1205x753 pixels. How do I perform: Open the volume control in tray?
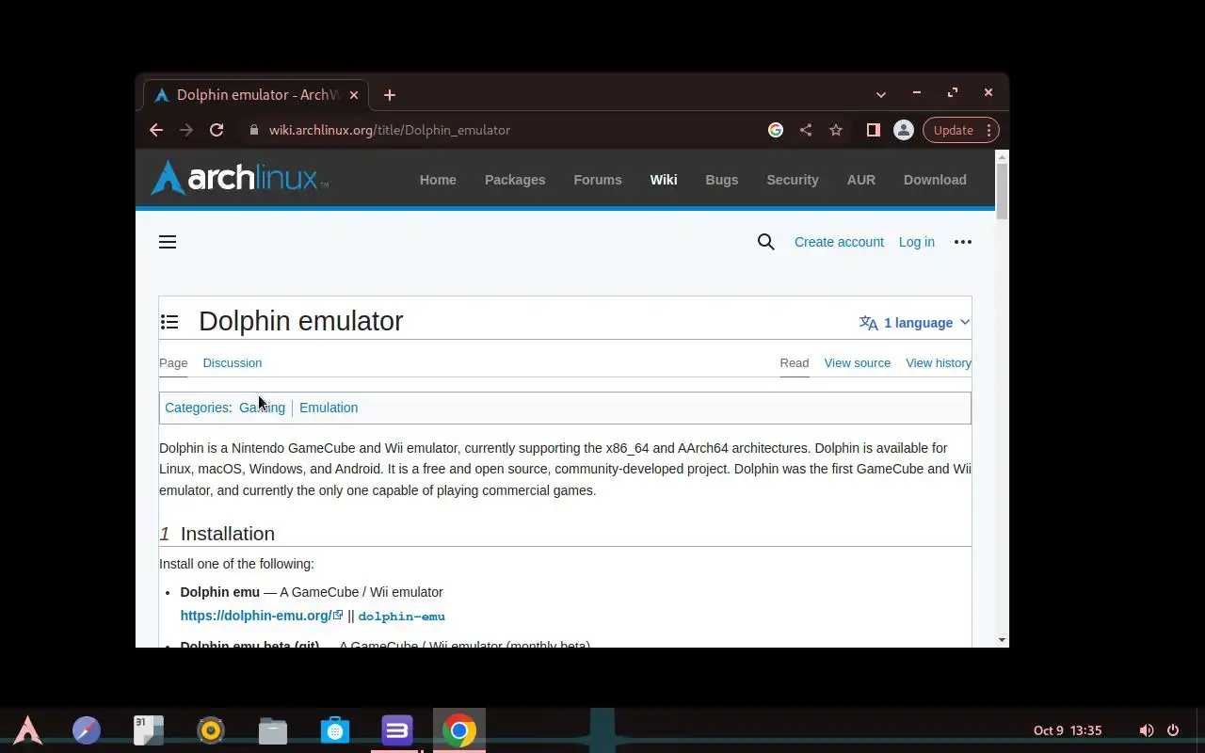pos(1146,730)
